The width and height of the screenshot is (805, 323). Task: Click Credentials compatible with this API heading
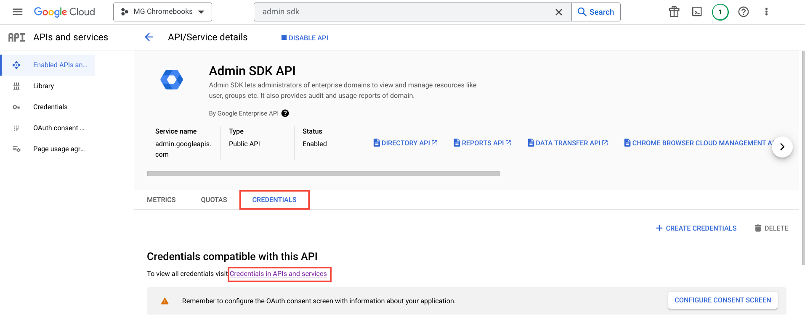[232, 257]
